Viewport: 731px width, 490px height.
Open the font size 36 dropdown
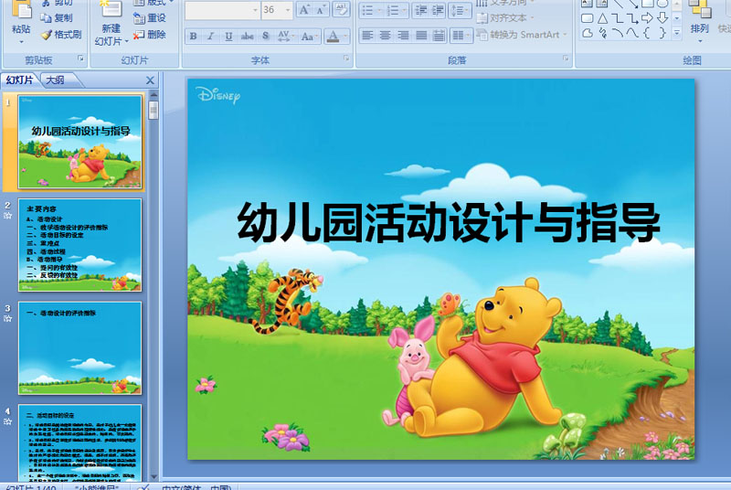[288, 10]
